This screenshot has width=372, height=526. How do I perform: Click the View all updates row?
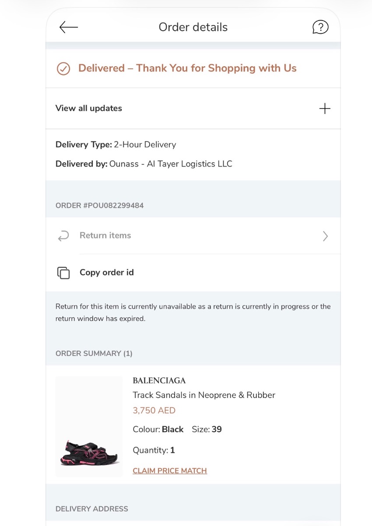193,108
